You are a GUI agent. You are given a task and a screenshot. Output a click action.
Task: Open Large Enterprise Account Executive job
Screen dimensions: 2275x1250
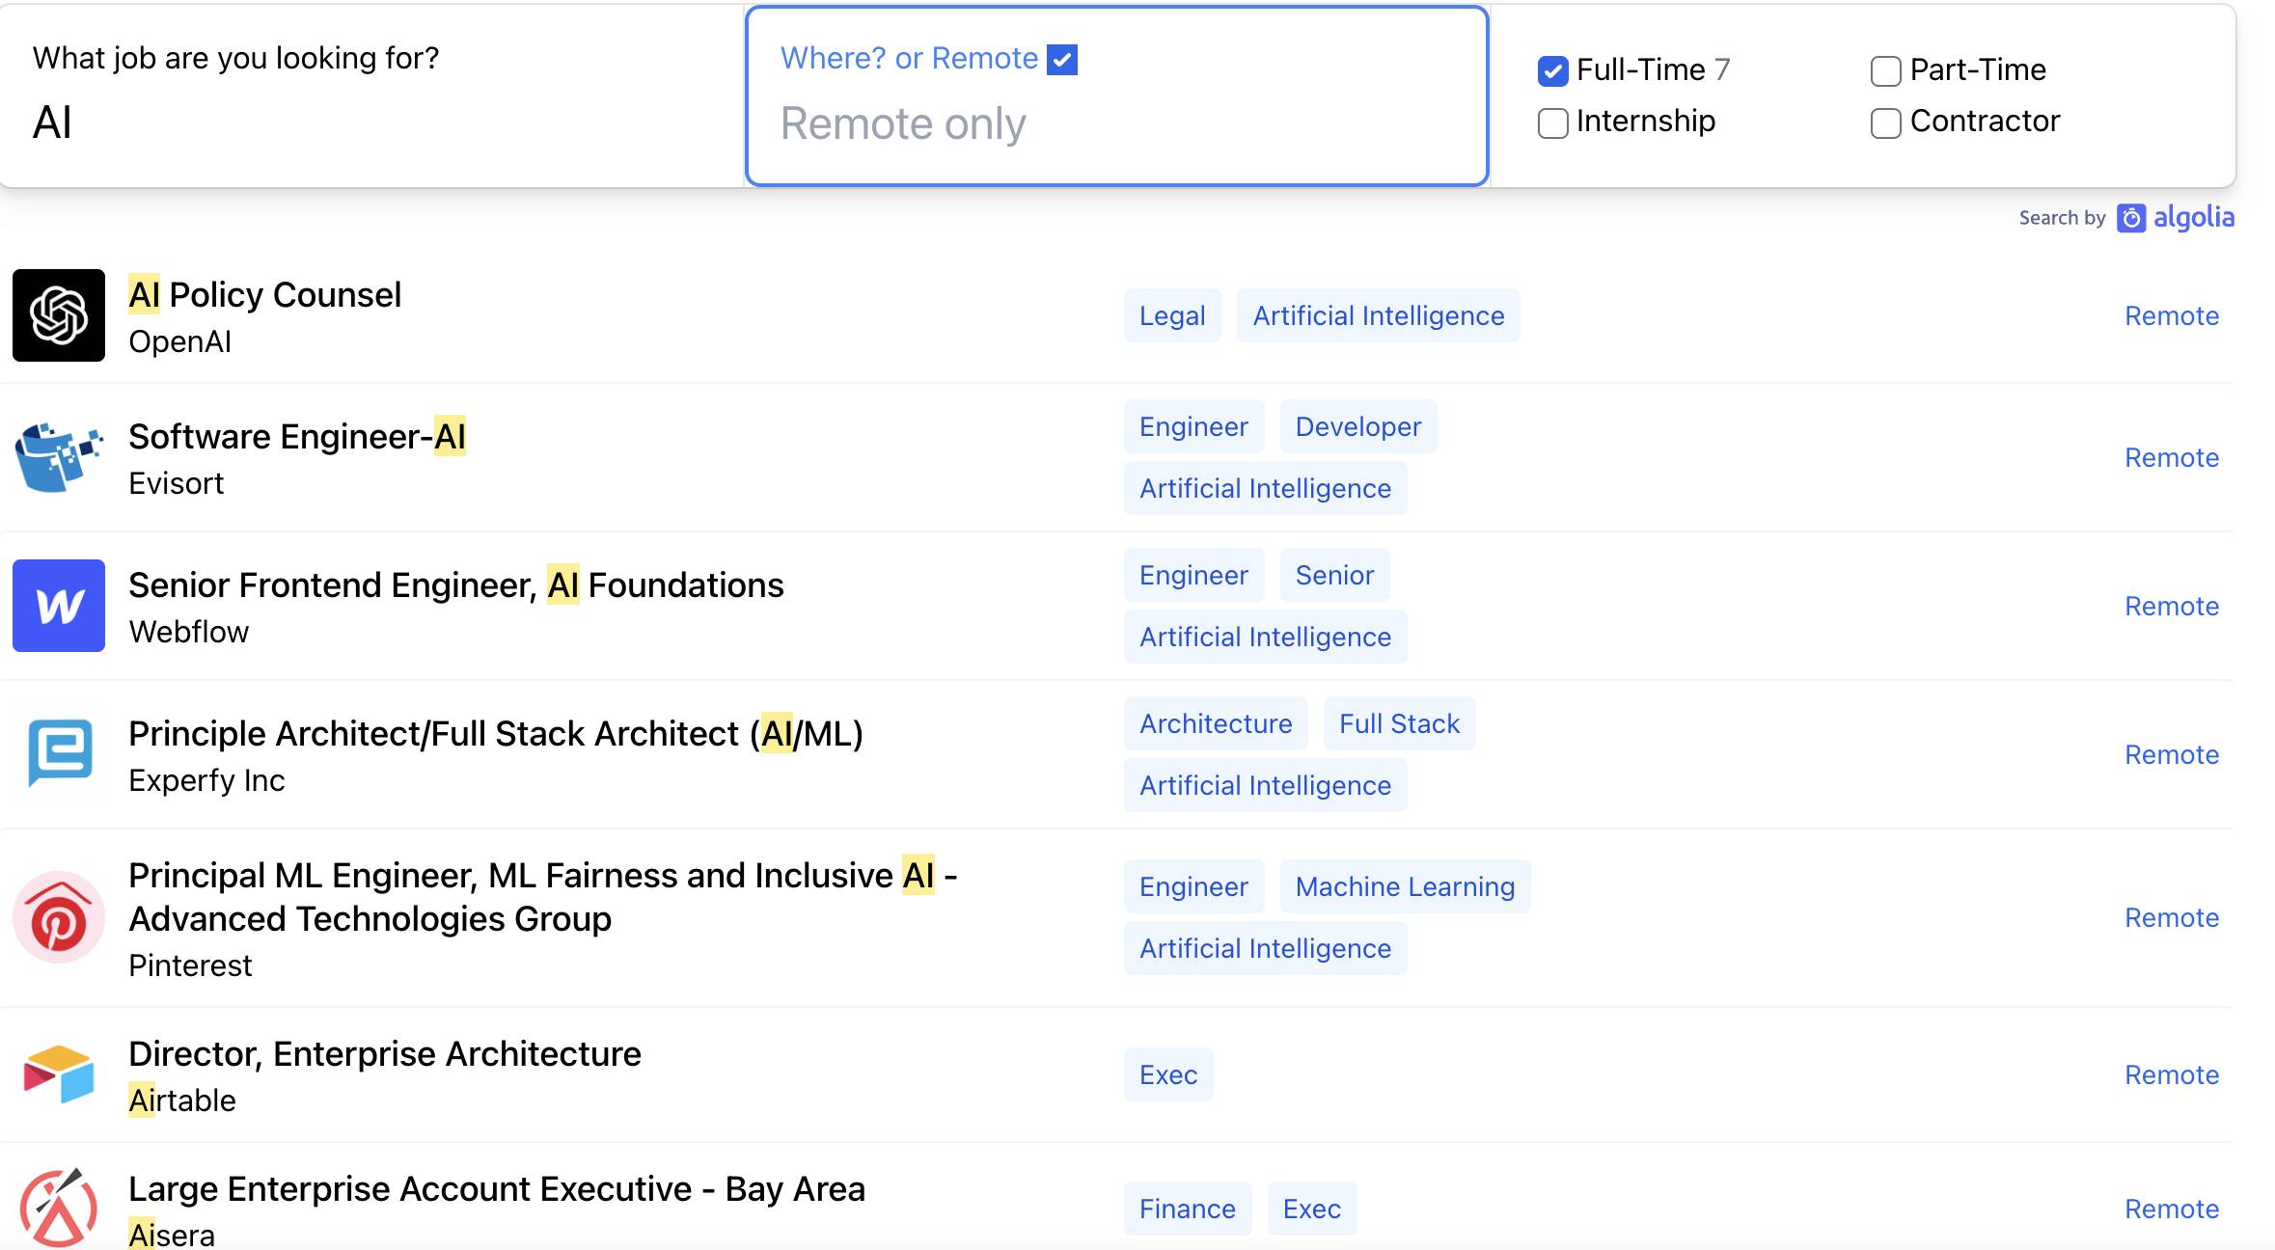(x=497, y=1188)
